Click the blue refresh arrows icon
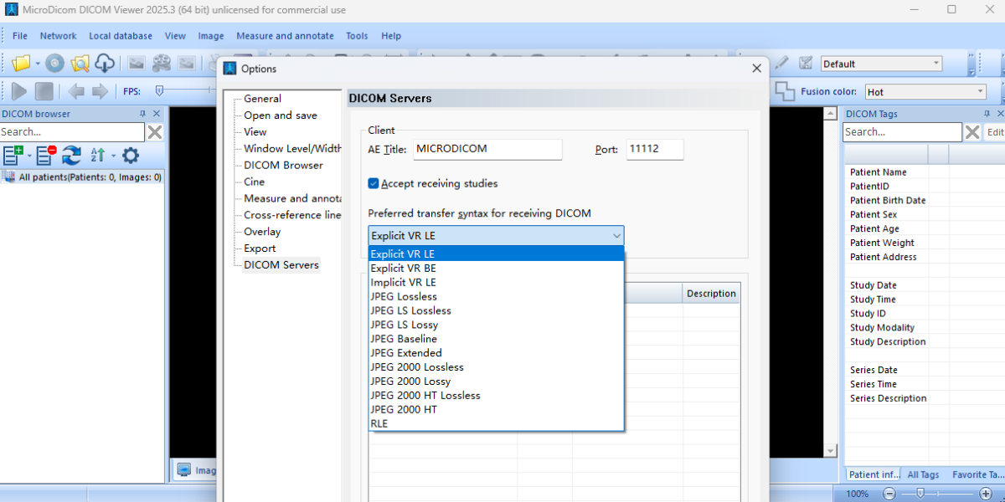1005x502 pixels. pos(71,155)
